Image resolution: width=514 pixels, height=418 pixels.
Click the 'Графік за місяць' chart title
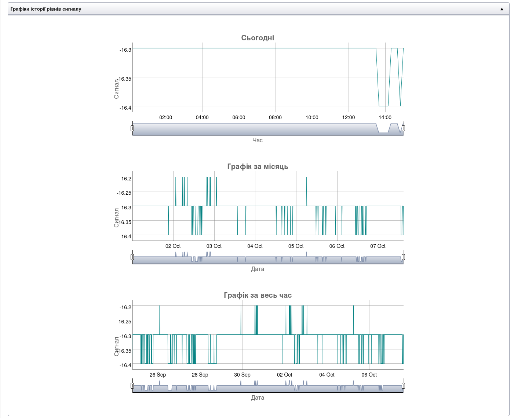pyautogui.click(x=258, y=166)
